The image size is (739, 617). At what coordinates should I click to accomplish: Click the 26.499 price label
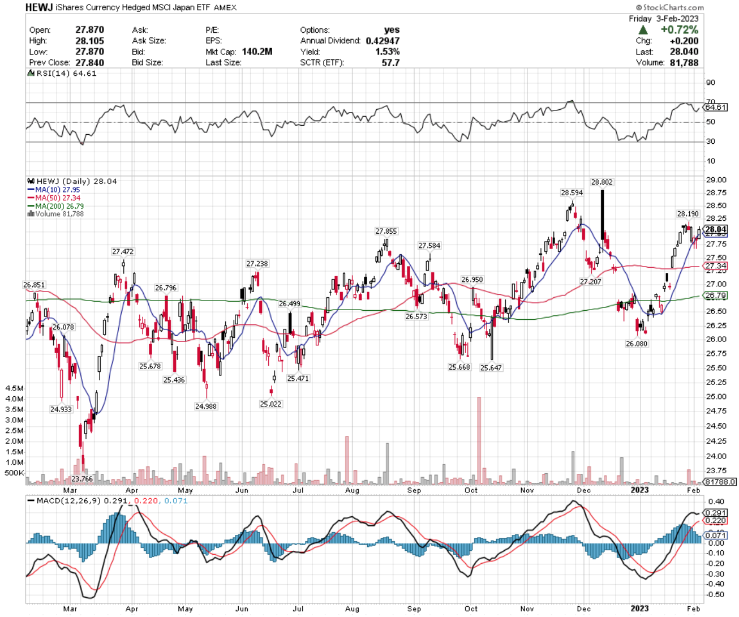[289, 304]
